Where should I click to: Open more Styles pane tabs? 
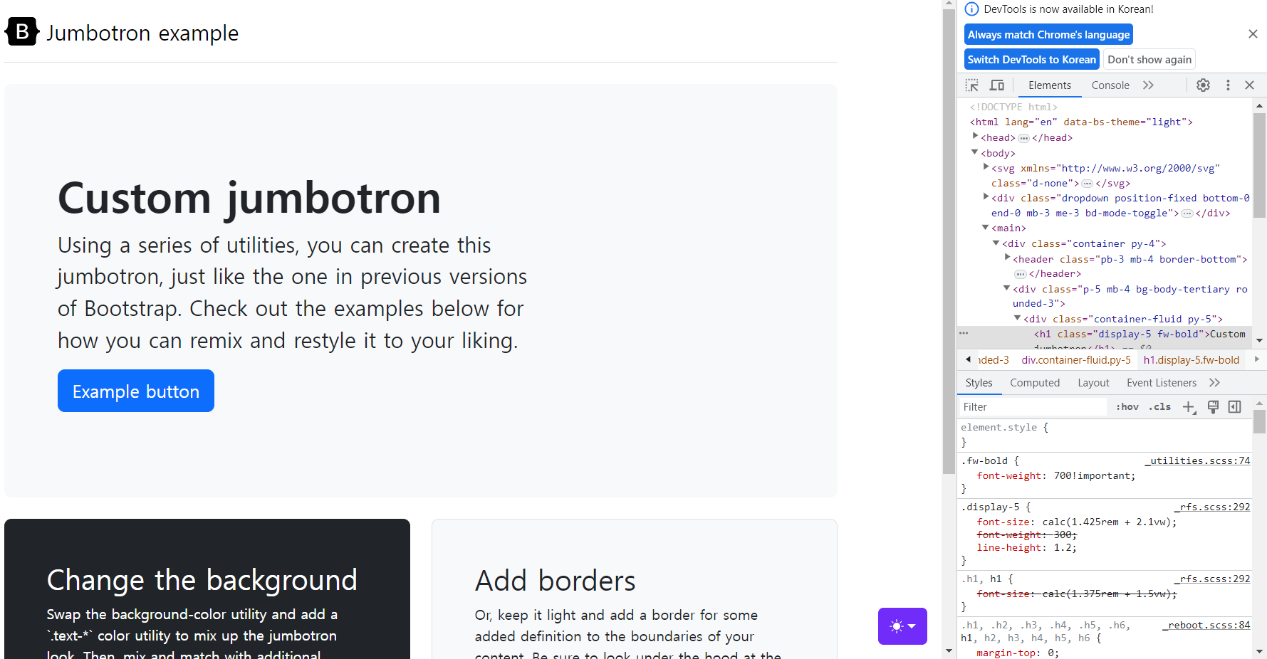pyautogui.click(x=1214, y=383)
